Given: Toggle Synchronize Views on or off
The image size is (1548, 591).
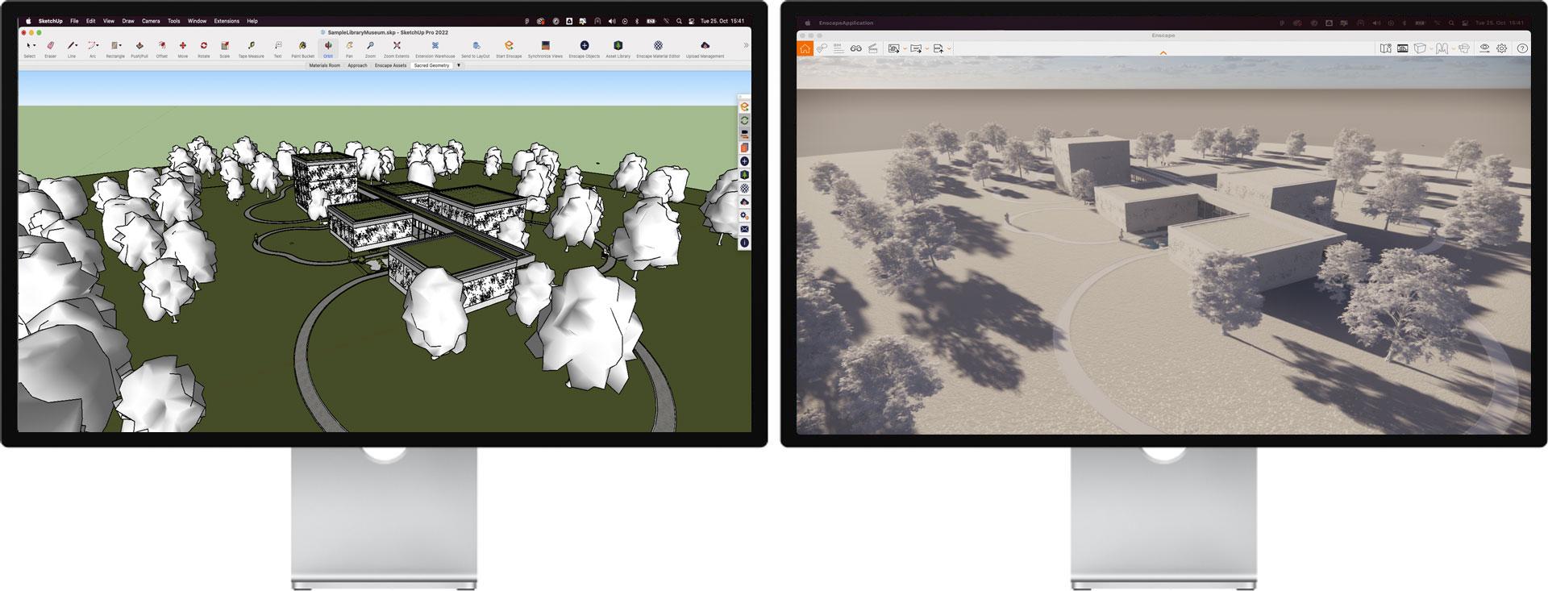Looking at the screenshot, I should pos(545,46).
